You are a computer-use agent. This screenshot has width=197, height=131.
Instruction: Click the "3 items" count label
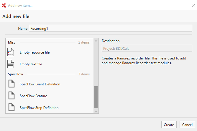(84, 74)
